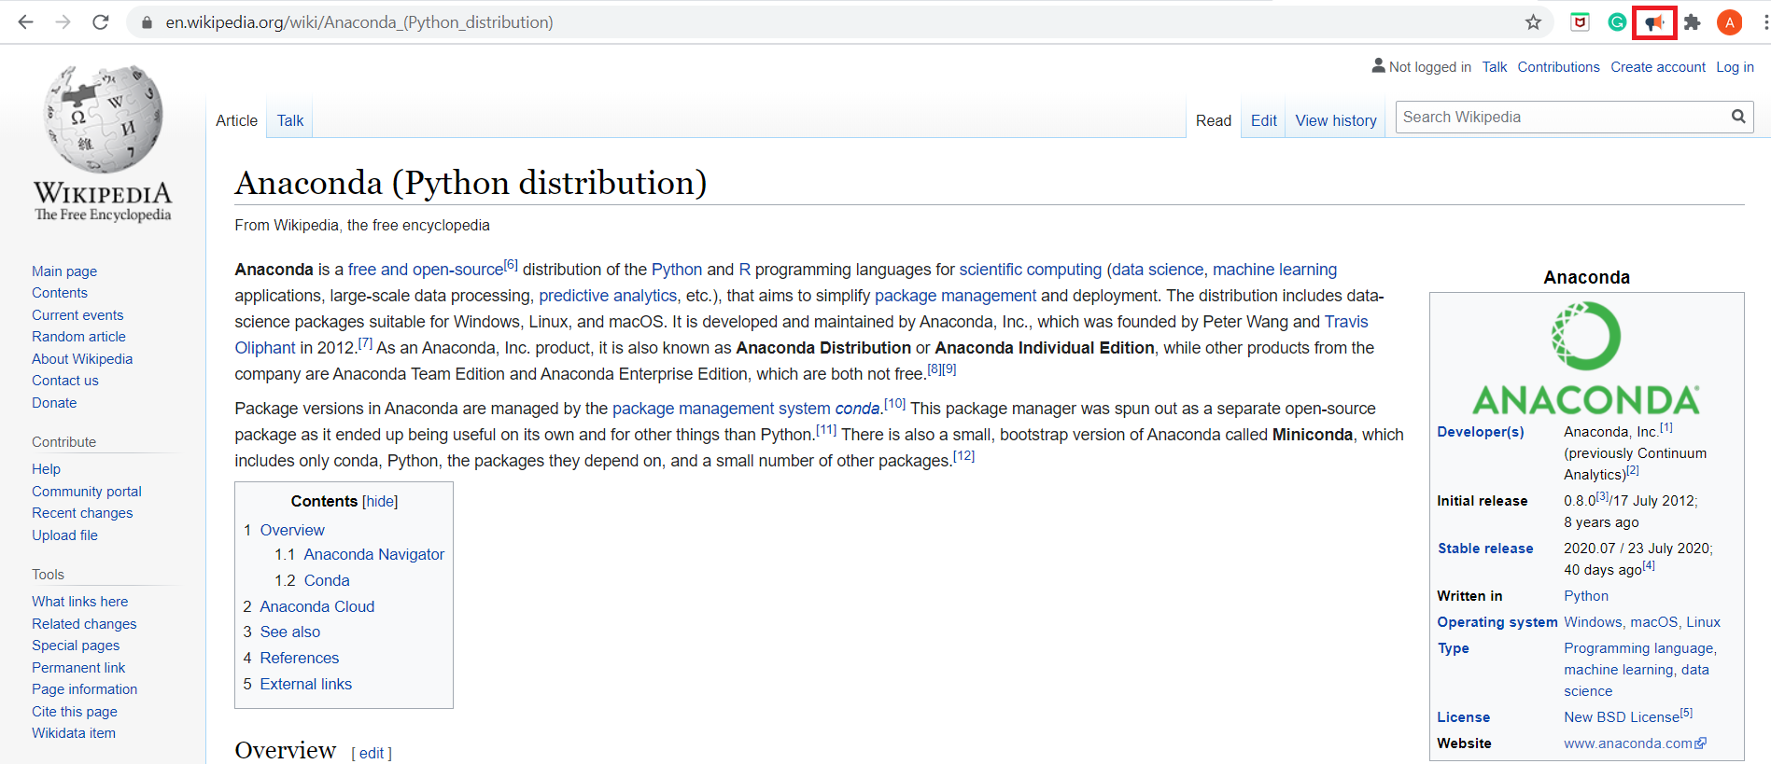This screenshot has height=764, width=1771.
Task: Click into the Search Wikipedia field
Action: (1559, 117)
